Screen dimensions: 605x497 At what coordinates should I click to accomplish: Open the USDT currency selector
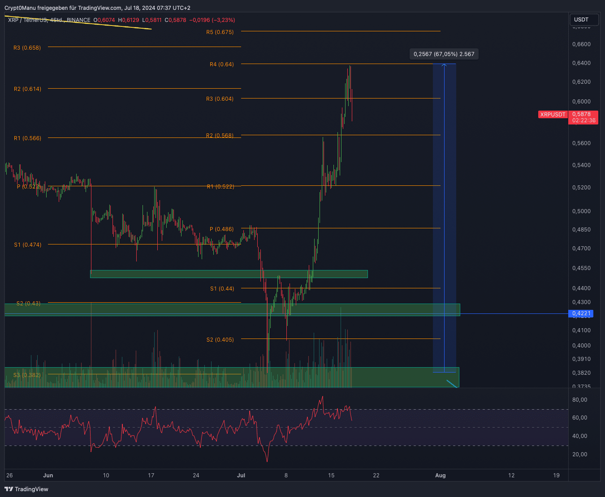[583, 20]
